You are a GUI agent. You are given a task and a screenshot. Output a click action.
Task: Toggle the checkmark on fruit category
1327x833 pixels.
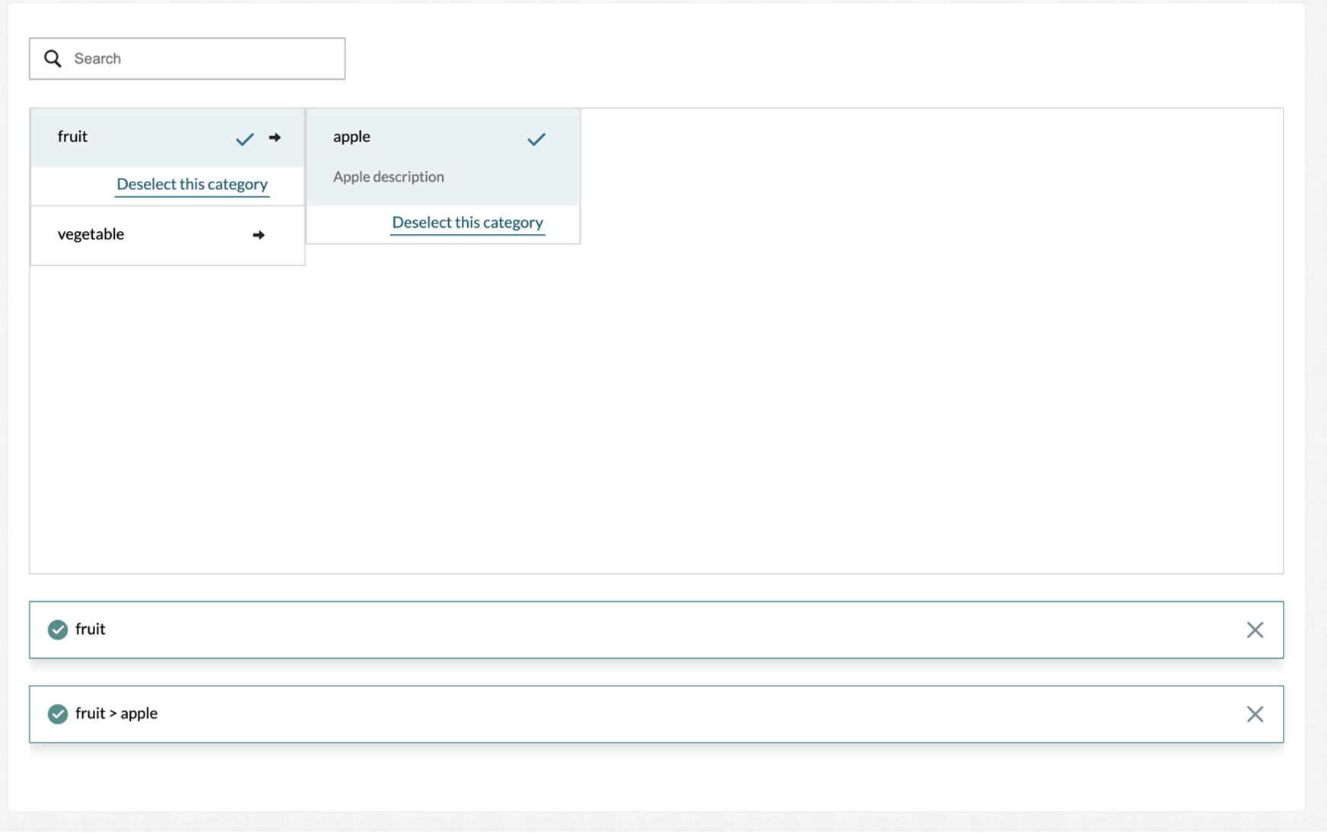(244, 138)
